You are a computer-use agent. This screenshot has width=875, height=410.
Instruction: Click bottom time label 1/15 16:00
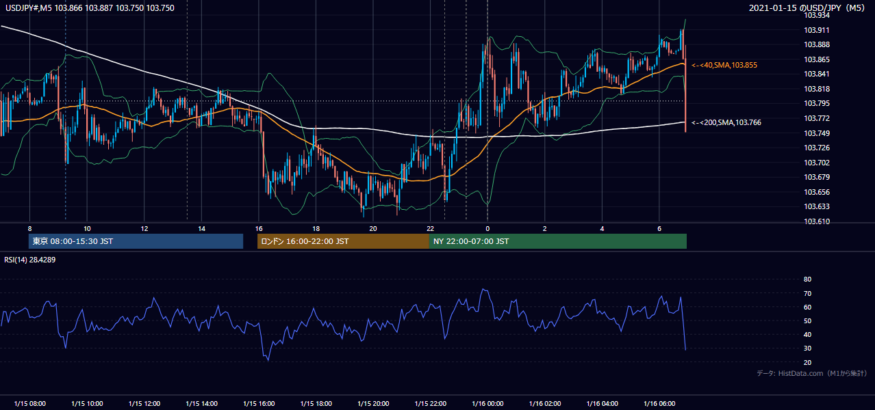pos(259,403)
